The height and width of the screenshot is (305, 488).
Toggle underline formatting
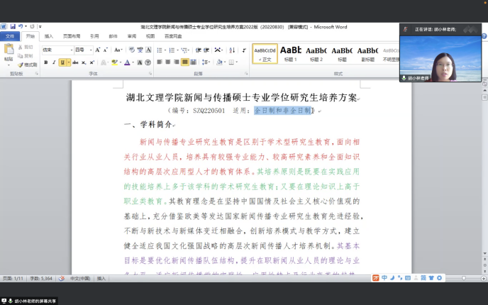tap(62, 62)
